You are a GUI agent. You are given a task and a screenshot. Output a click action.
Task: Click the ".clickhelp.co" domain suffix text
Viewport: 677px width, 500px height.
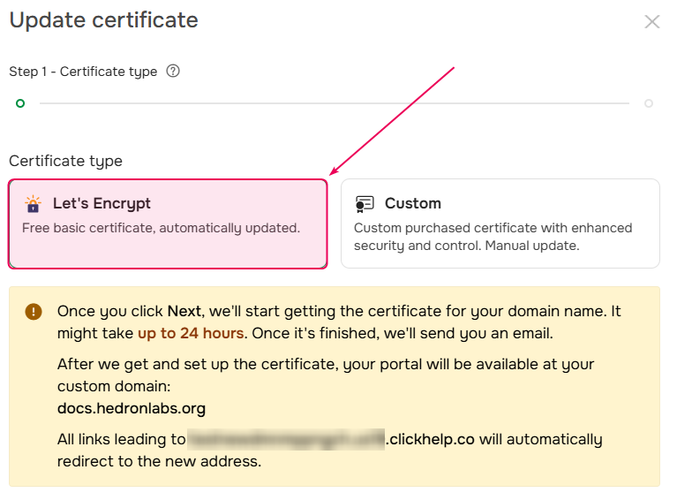430,439
